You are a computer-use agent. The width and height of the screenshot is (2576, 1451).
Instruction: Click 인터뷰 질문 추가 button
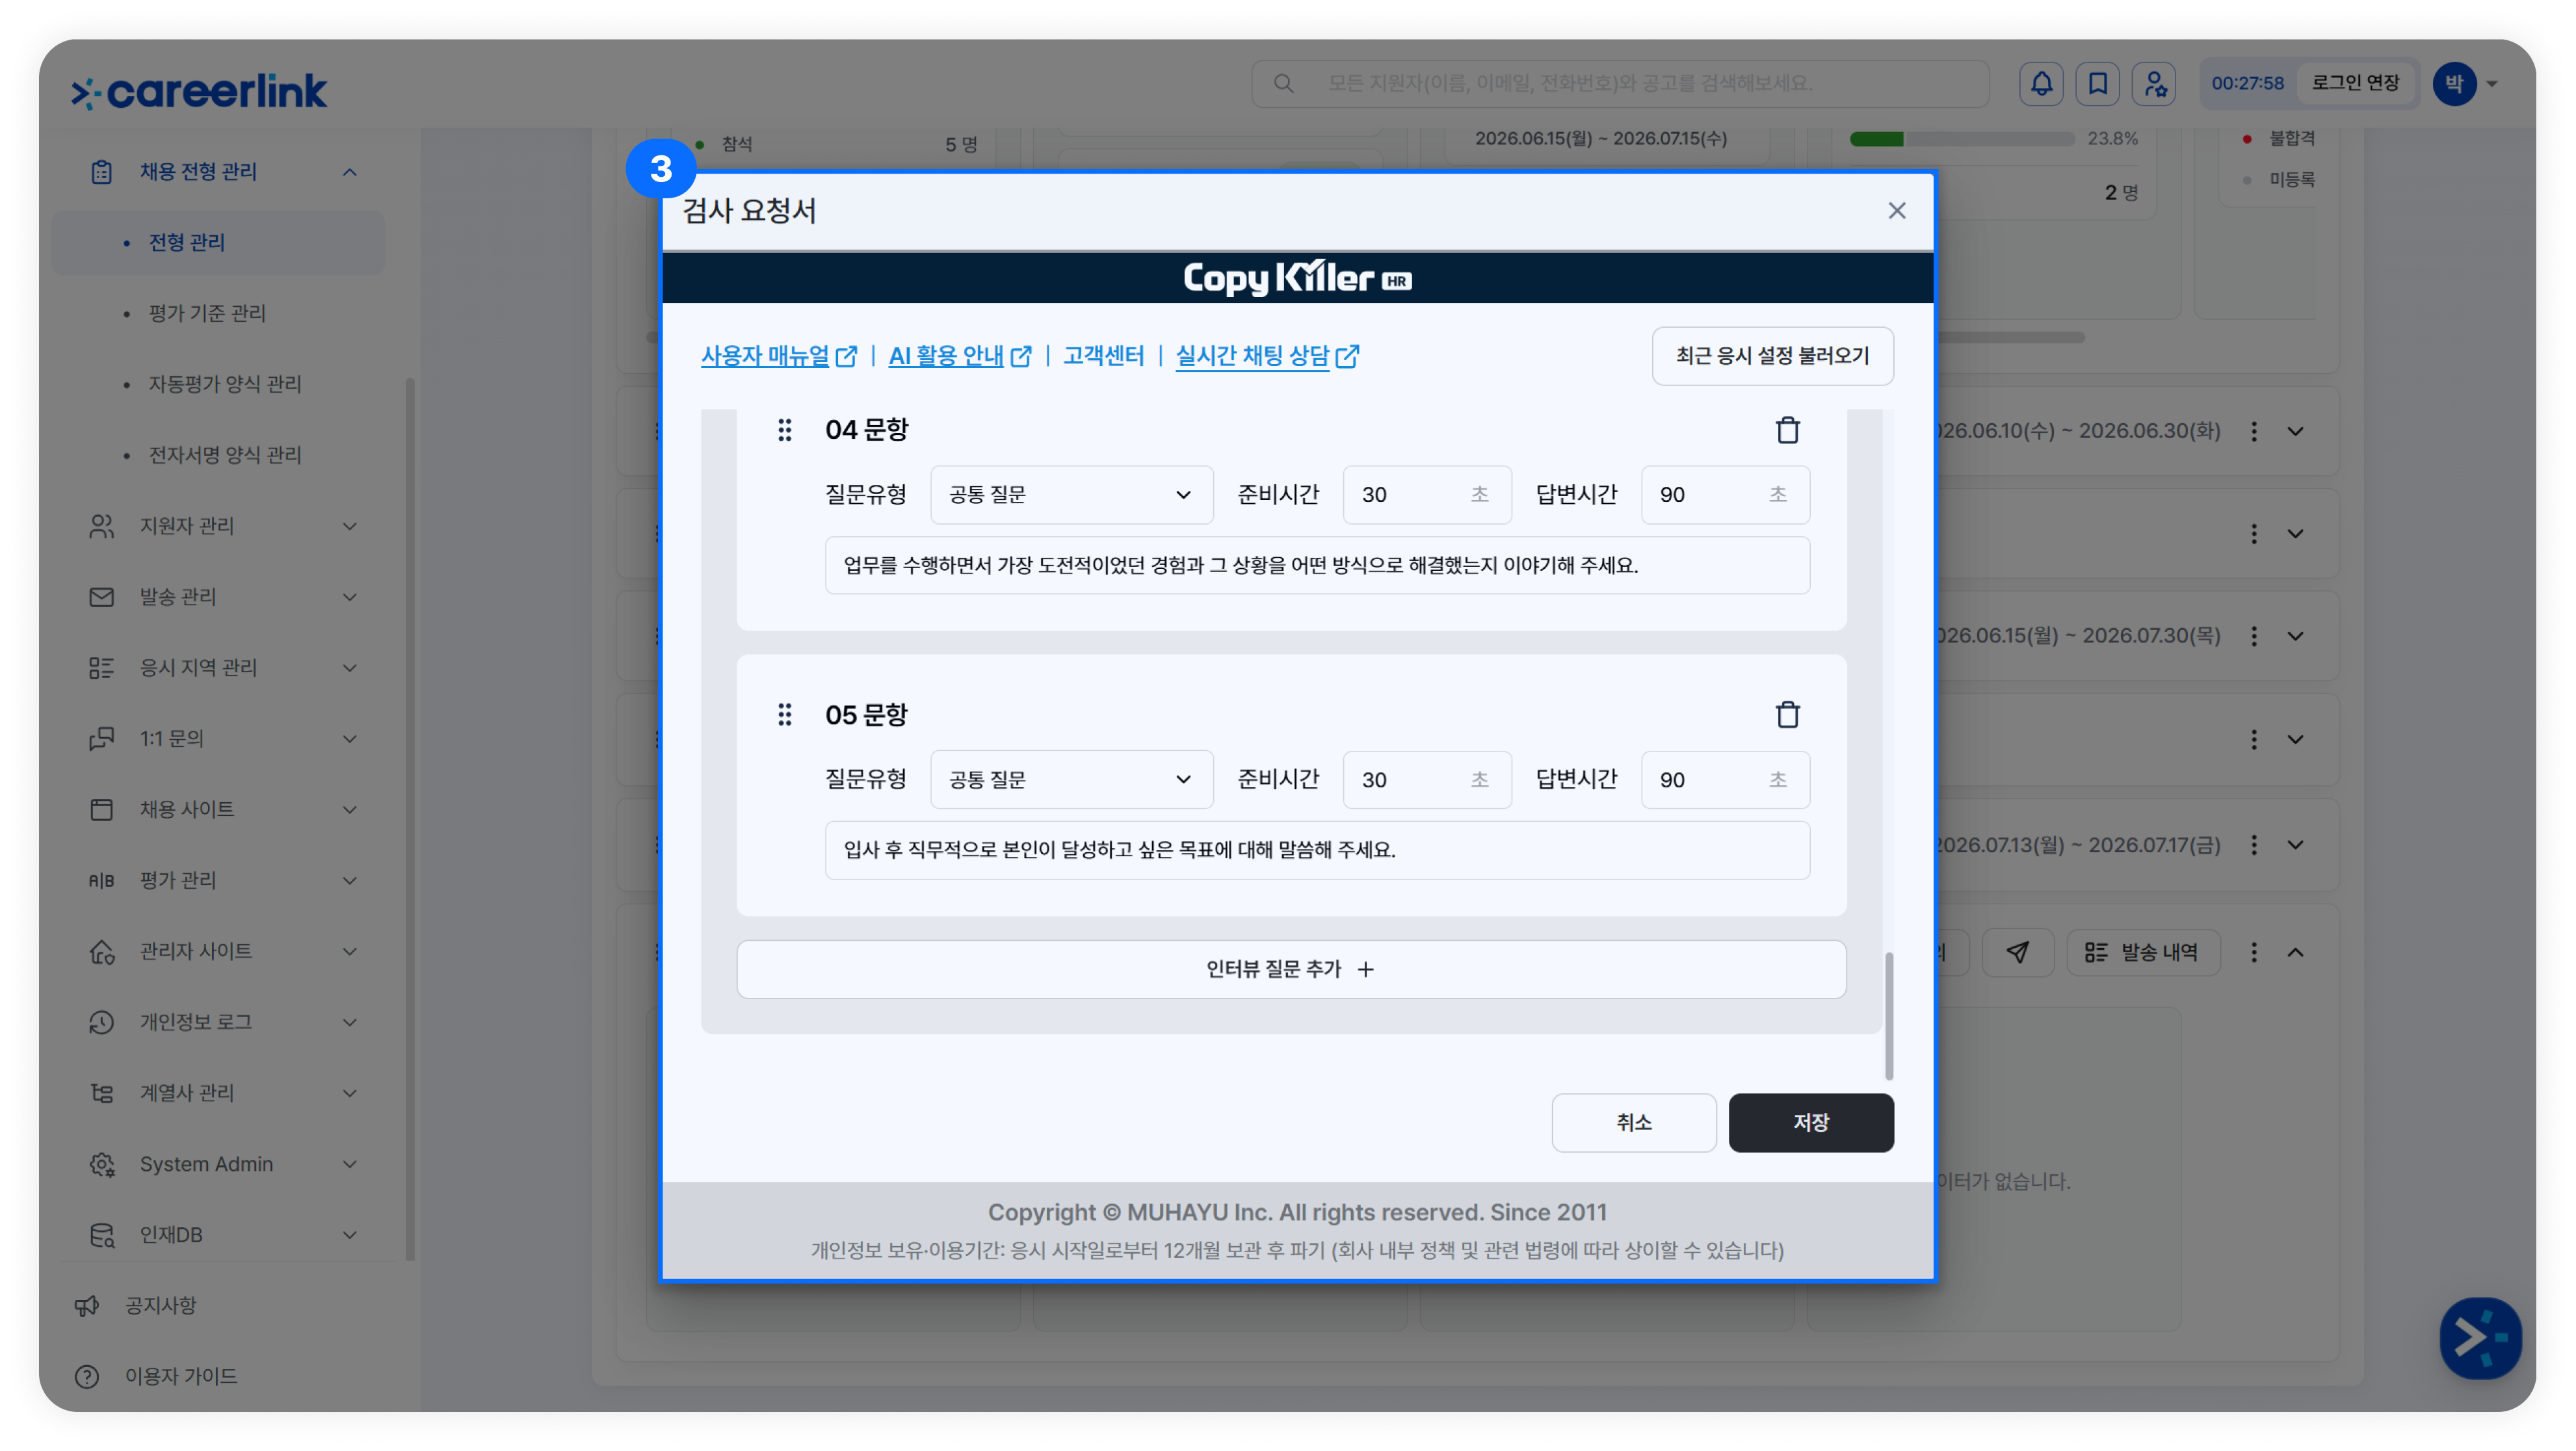click(x=1291, y=969)
